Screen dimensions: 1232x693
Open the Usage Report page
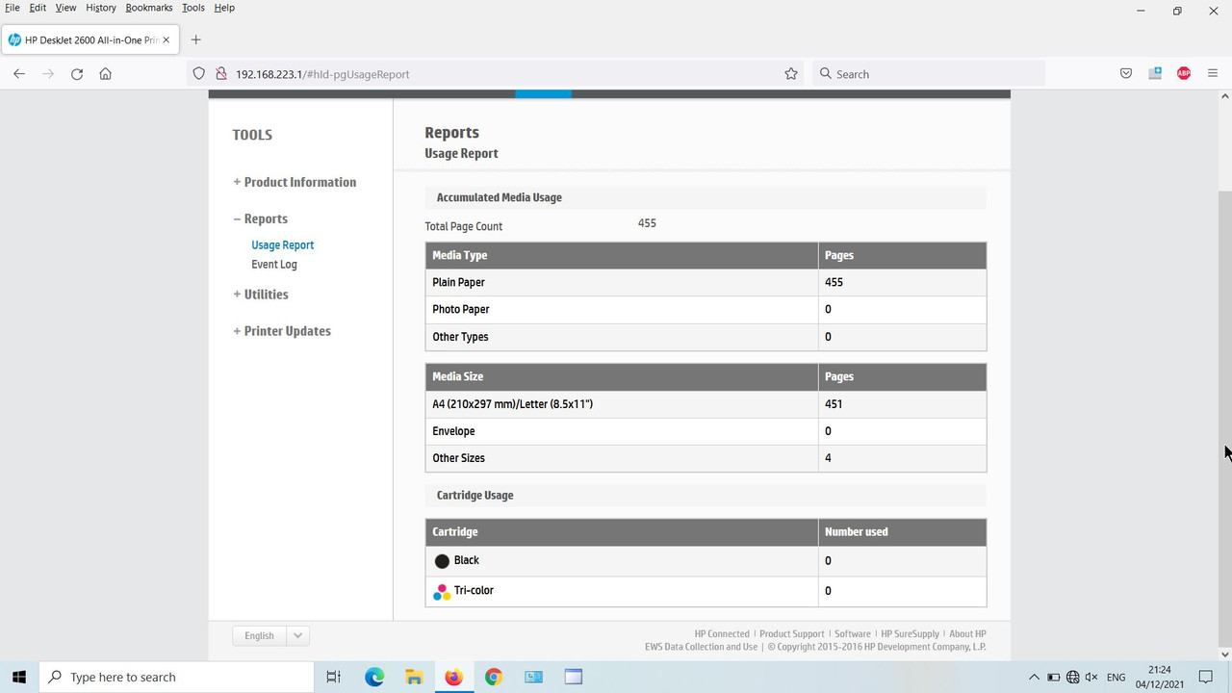[283, 244]
